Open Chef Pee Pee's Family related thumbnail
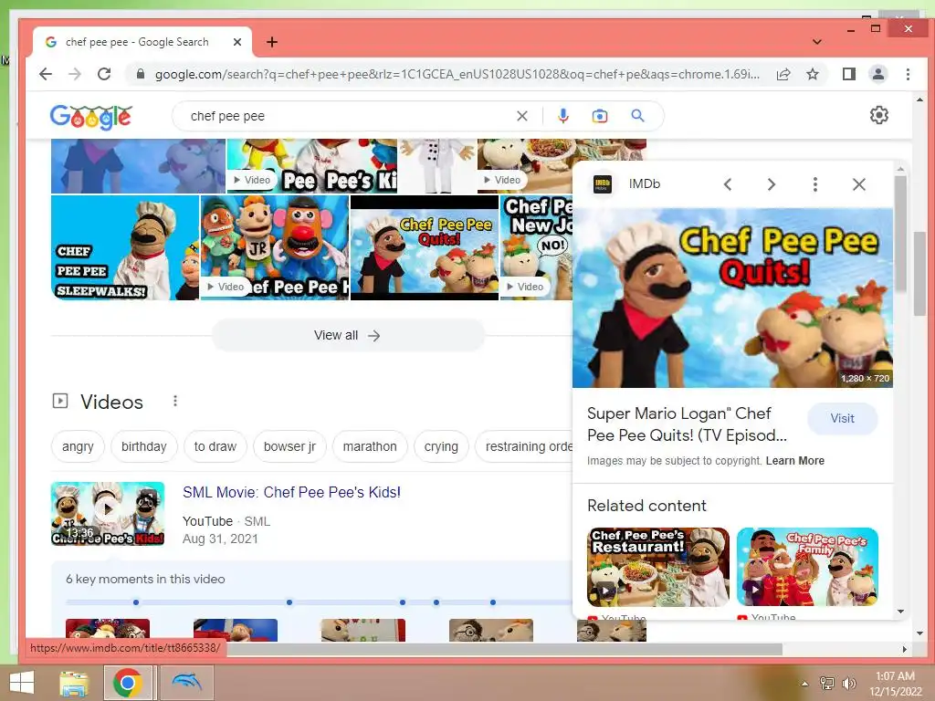The image size is (935, 701). tap(807, 567)
